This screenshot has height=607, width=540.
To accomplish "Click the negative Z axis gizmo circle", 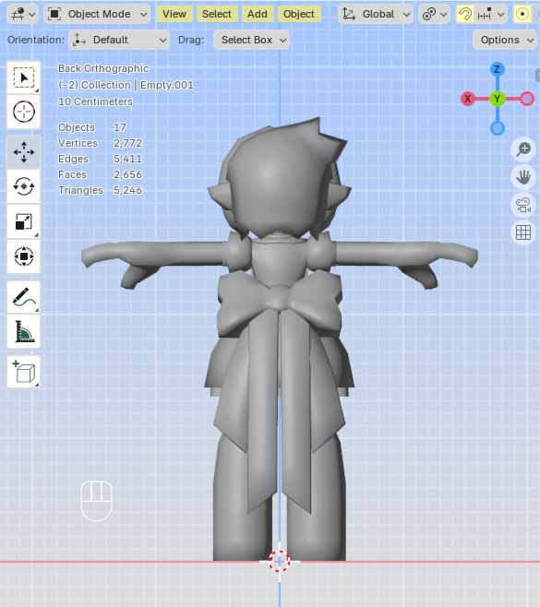I will (x=497, y=128).
